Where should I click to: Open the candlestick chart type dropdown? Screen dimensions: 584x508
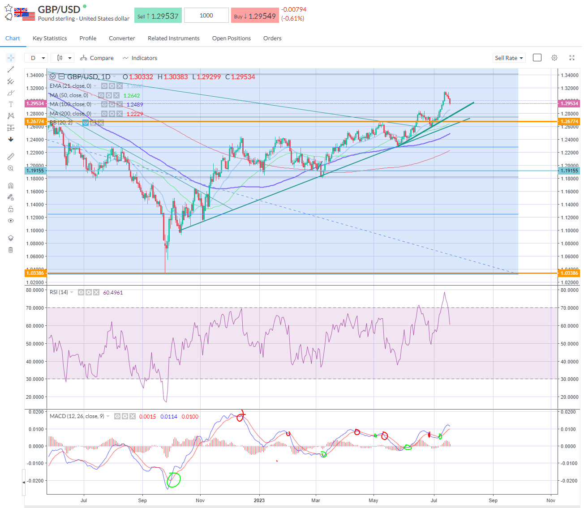tap(62, 58)
